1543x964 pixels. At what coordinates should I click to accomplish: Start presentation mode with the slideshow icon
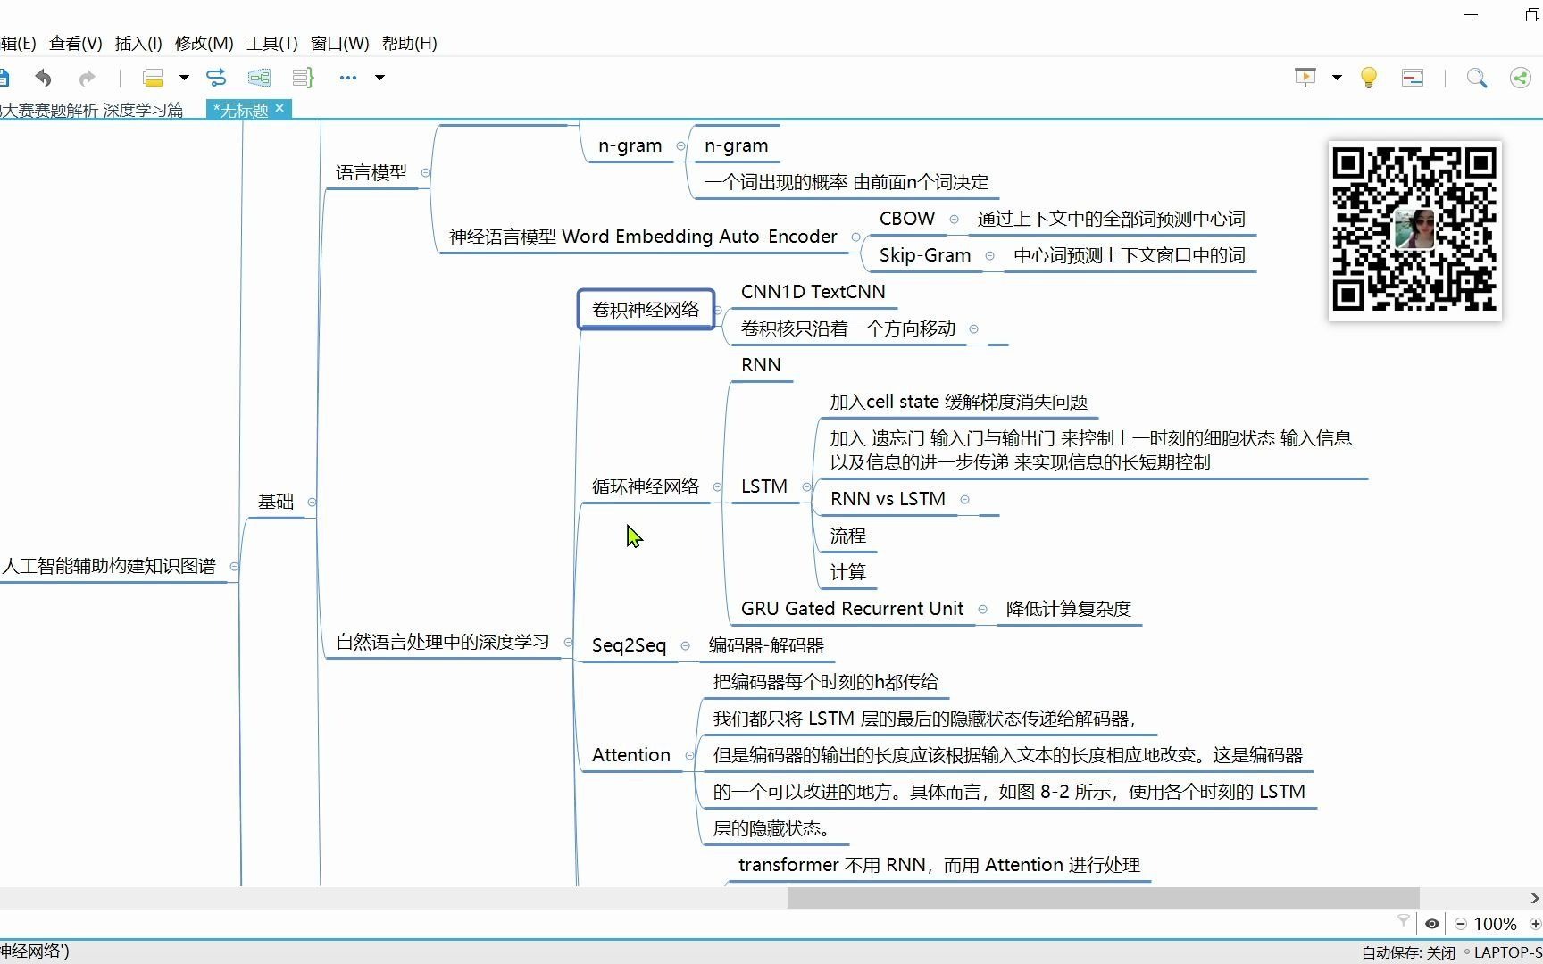tap(1304, 78)
